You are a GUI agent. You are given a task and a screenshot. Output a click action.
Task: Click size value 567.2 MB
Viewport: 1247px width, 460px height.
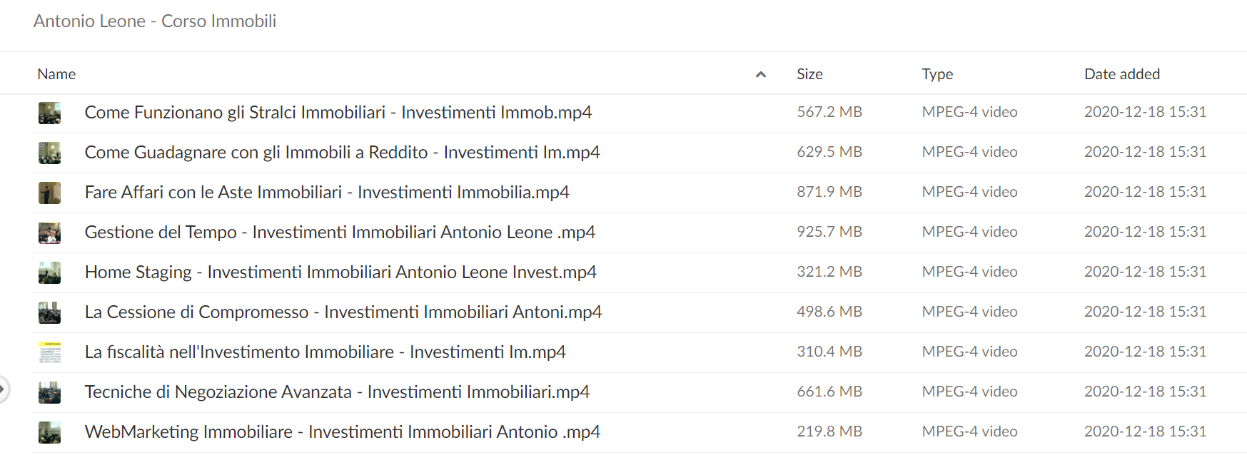(829, 112)
